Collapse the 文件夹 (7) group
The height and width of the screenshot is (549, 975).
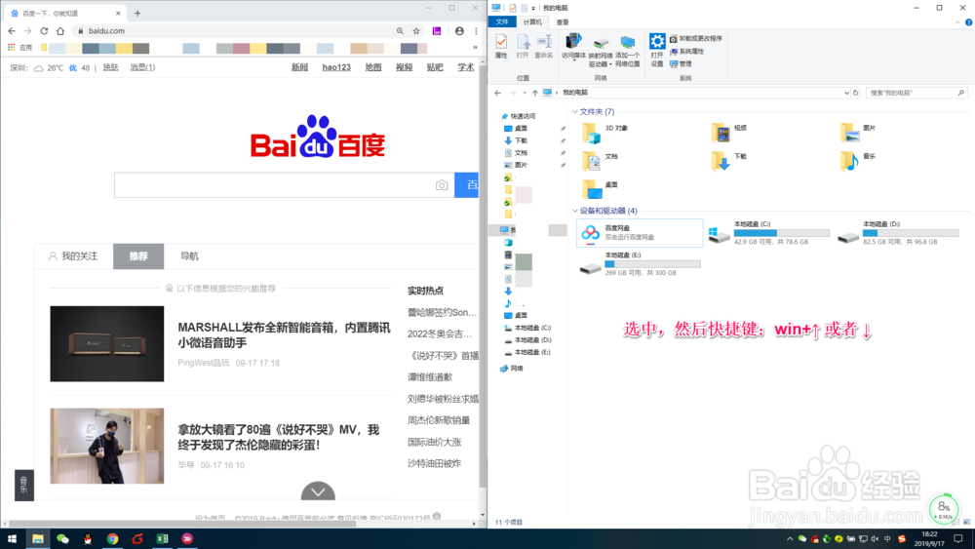574,112
